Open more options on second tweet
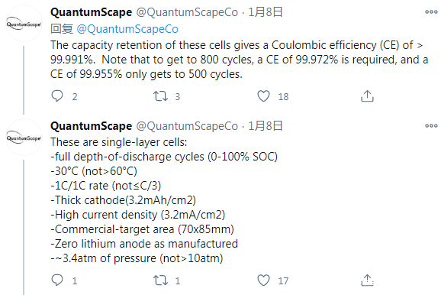This screenshot has height=295, width=441. click(431, 125)
